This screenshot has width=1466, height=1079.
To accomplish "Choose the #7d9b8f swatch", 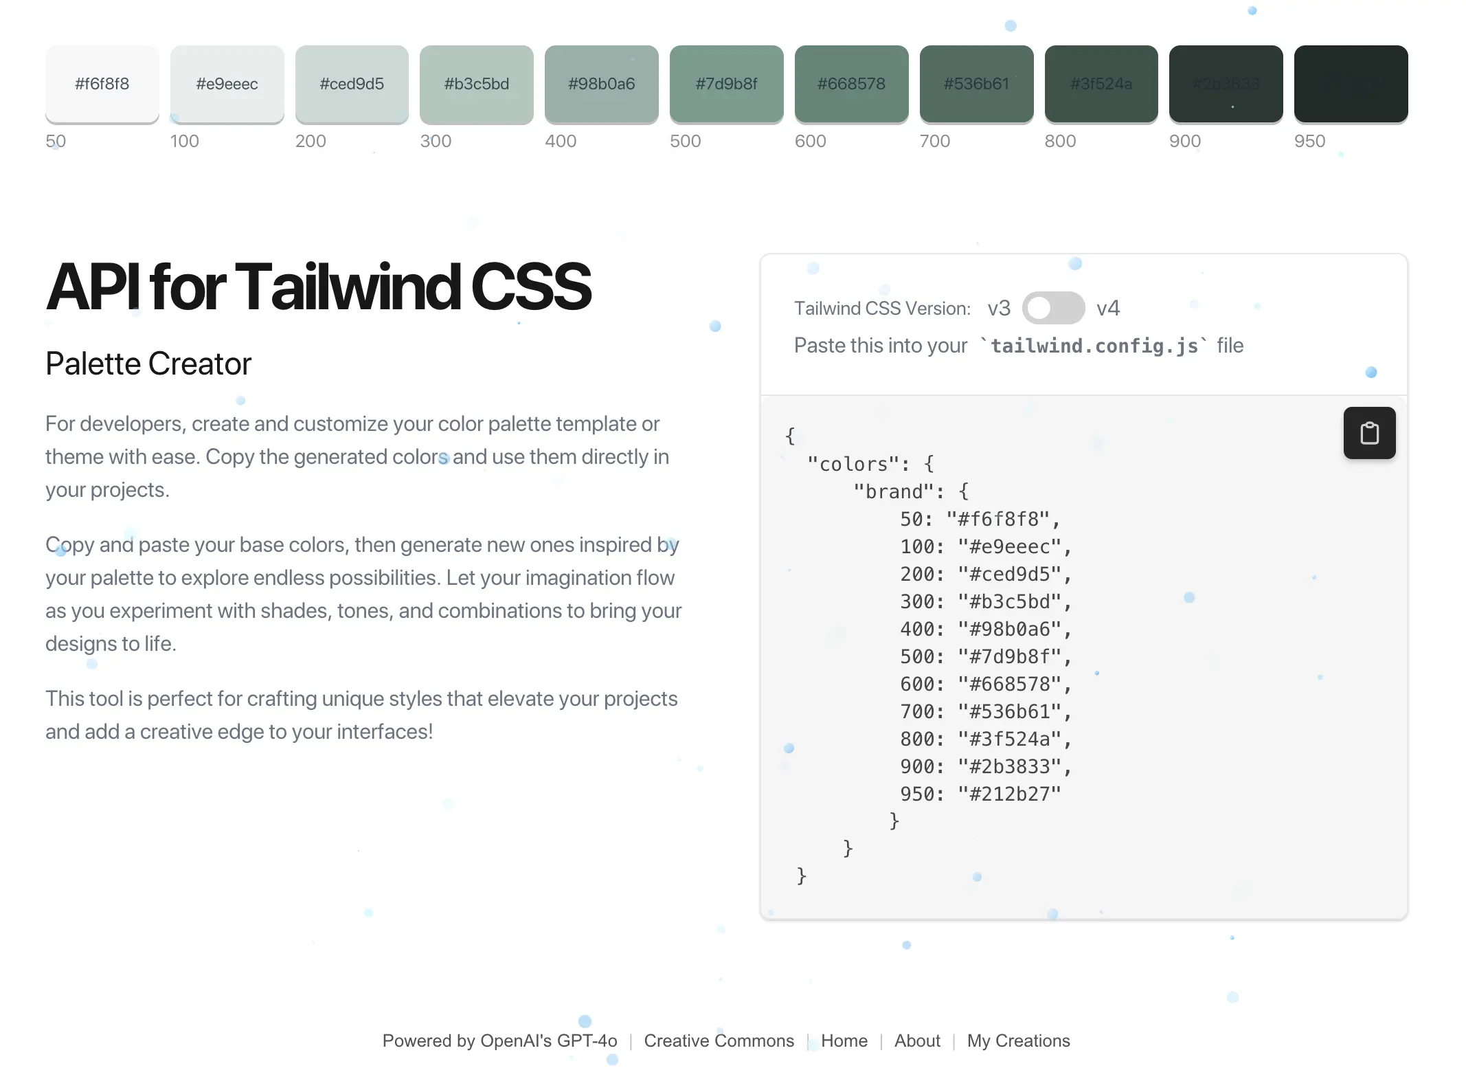I will click(x=727, y=84).
